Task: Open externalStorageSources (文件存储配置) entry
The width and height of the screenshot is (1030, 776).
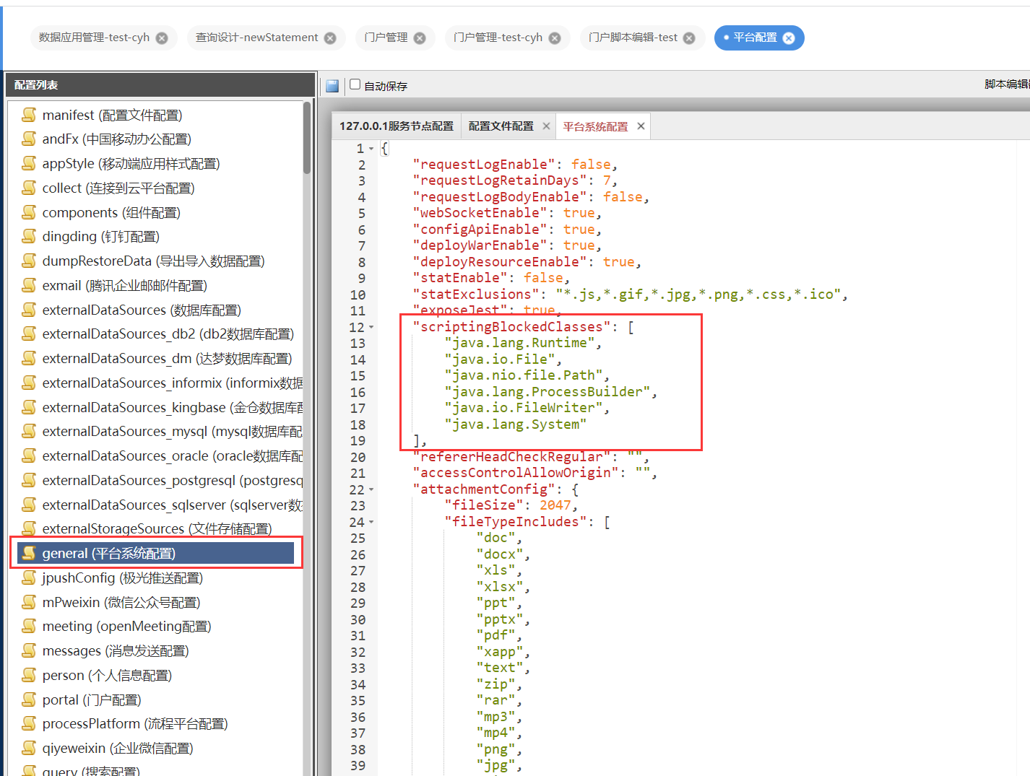Action: (x=157, y=528)
